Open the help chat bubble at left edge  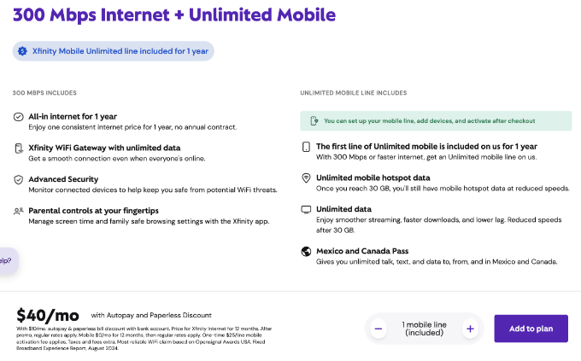click(x=8, y=260)
